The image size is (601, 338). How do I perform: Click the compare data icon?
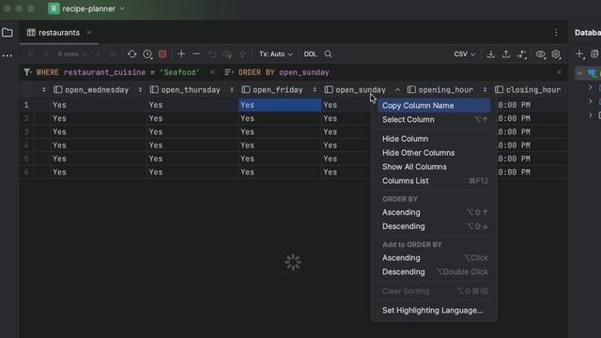tap(522, 54)
